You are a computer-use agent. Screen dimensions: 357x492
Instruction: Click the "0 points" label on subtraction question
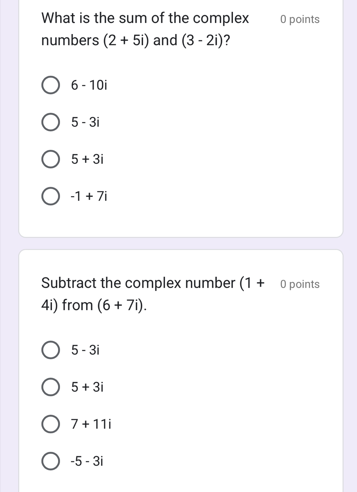coord(300,284)
